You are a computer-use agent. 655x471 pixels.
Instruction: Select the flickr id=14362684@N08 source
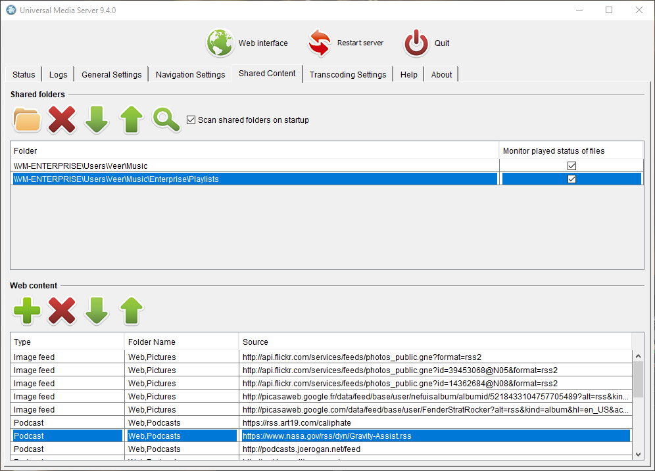coord(435,384)
